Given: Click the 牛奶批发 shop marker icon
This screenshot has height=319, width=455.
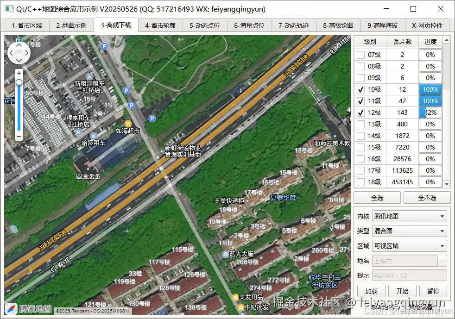Looking at the screenshot, I should pos(241,307).
